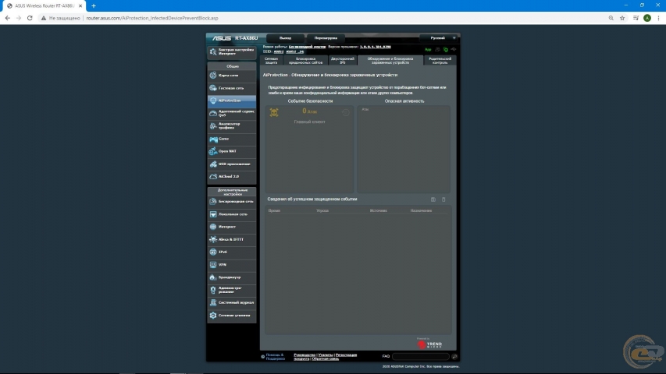Open the Network Map (Карта сети) sidebar item
Image resolution: width=666 pixels, height=374 pixels.
click(x=231, y=76)
